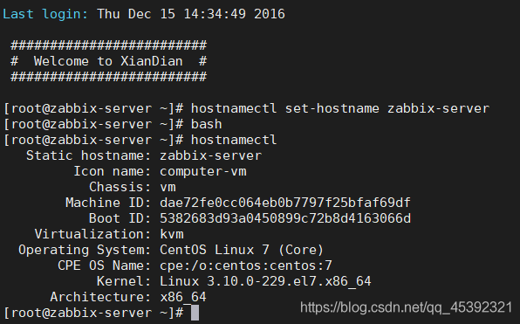Click the Welcome to XianDian banner text

pos(109,61)
